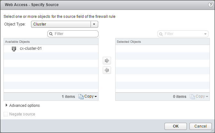Image resolution: width=215 pixels, height=133 pixels.
Task: Toggle the Negate source checkbox
Action: (x=6, y=114)
